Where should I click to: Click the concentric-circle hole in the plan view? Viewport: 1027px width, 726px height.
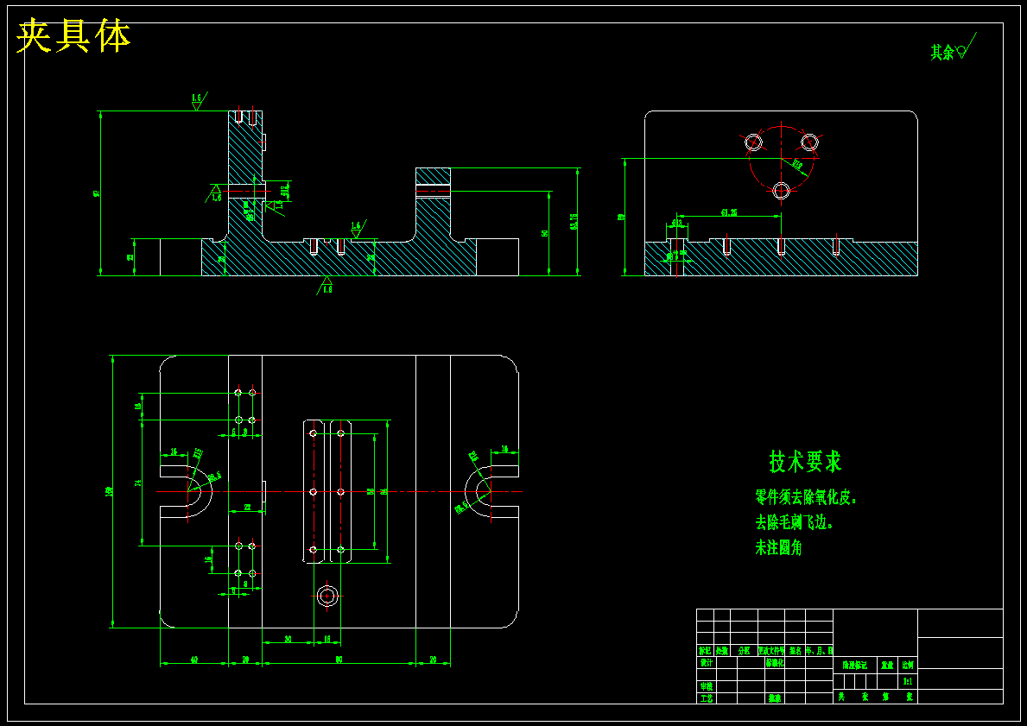[326, 596]
